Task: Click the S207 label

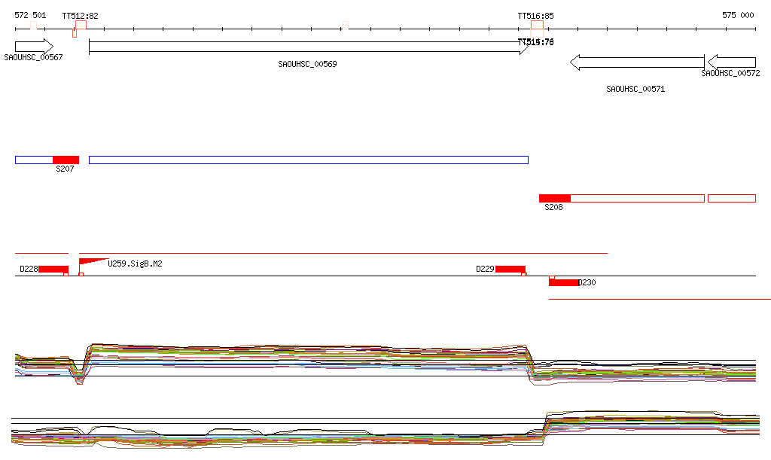Action: (x=65, y=169)
